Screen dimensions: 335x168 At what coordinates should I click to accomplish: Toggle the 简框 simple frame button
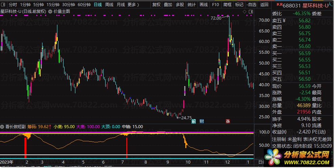pyautogui.click(x=227, y=4)
